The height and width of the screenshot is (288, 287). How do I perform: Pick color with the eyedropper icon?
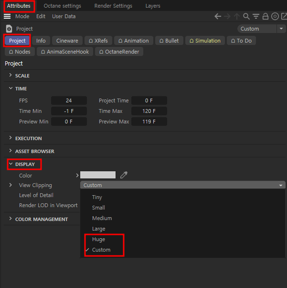click(124, 175)
